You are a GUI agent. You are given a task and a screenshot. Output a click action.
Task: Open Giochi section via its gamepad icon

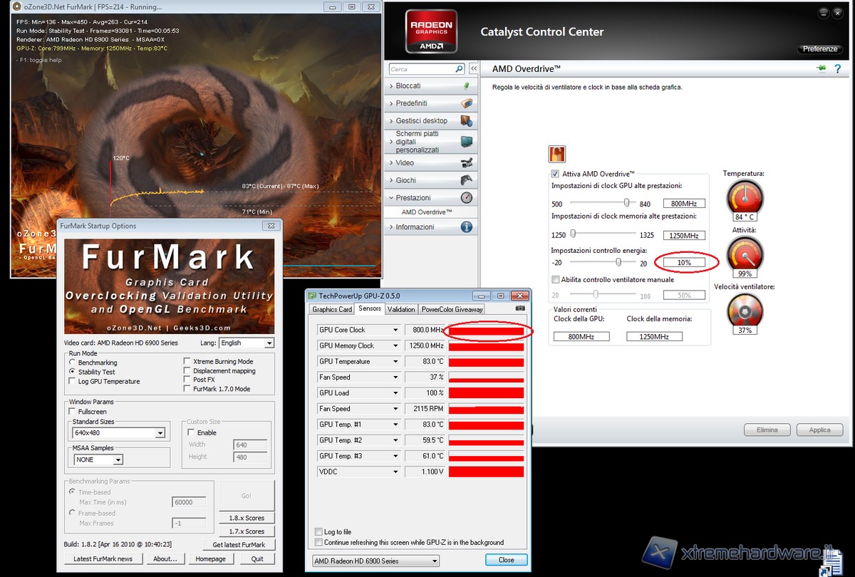tap(467, 180)
